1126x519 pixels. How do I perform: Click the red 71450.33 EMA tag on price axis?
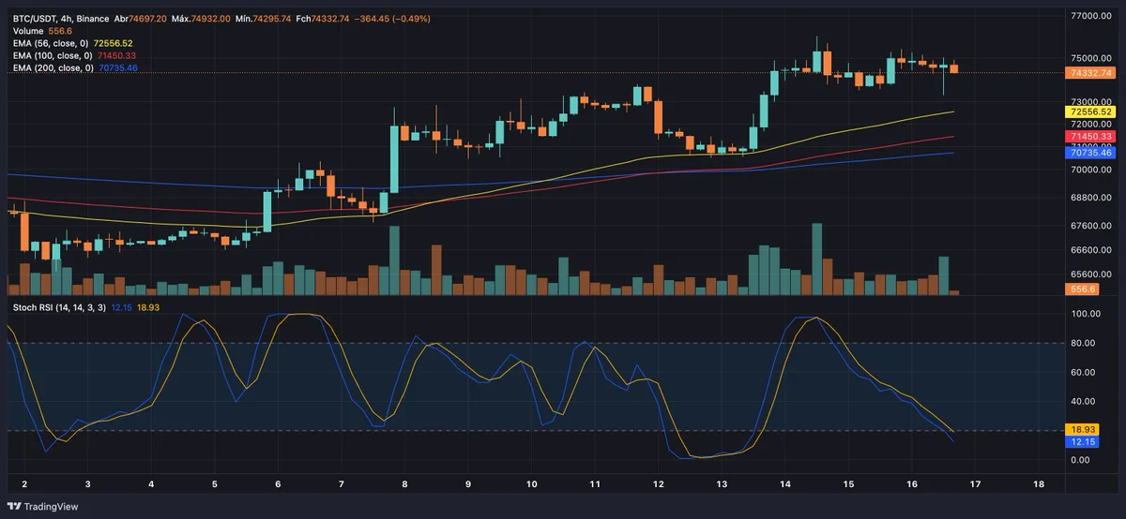pyautogui.click(x=1090, y=136)
